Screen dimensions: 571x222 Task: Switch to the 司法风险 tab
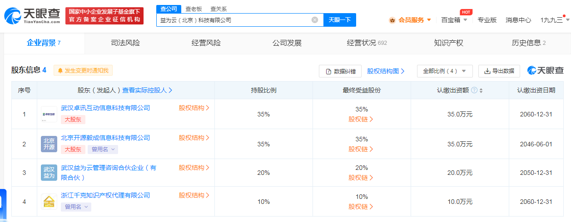(125, 43)
